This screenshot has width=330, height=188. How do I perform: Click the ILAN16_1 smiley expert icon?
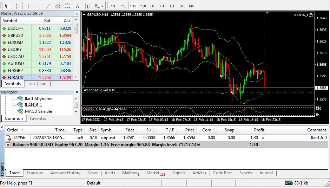pos(311,15)
